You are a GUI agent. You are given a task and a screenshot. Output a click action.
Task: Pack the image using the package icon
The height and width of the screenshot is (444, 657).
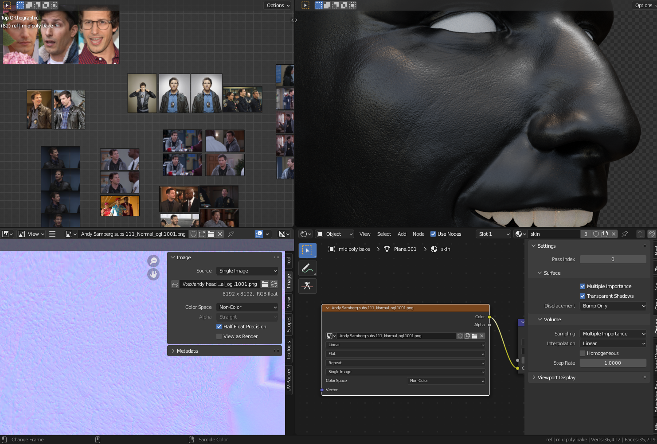(x=175, y=284)
